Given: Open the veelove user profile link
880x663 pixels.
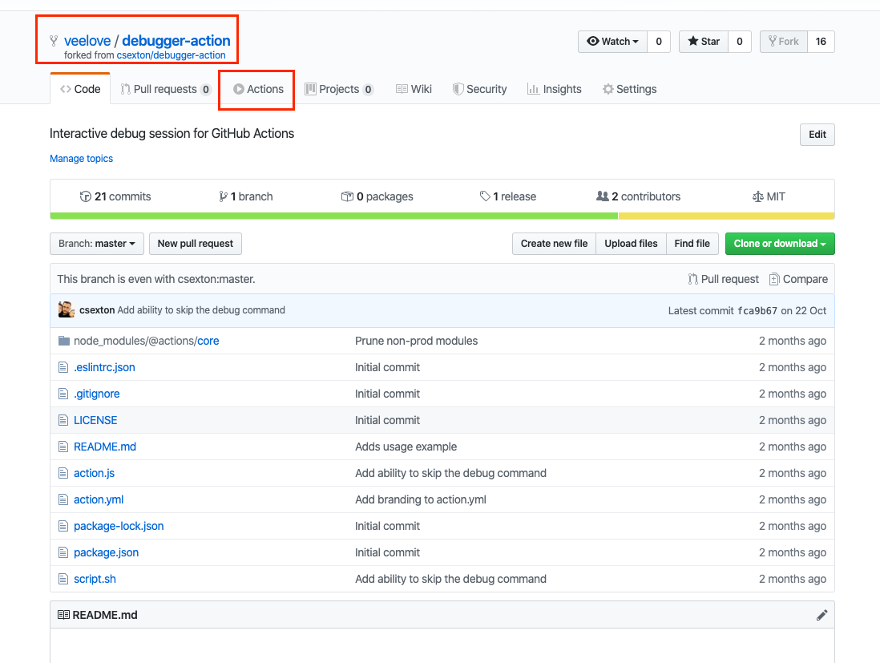Looking at the screenshot, I should 87,41.
